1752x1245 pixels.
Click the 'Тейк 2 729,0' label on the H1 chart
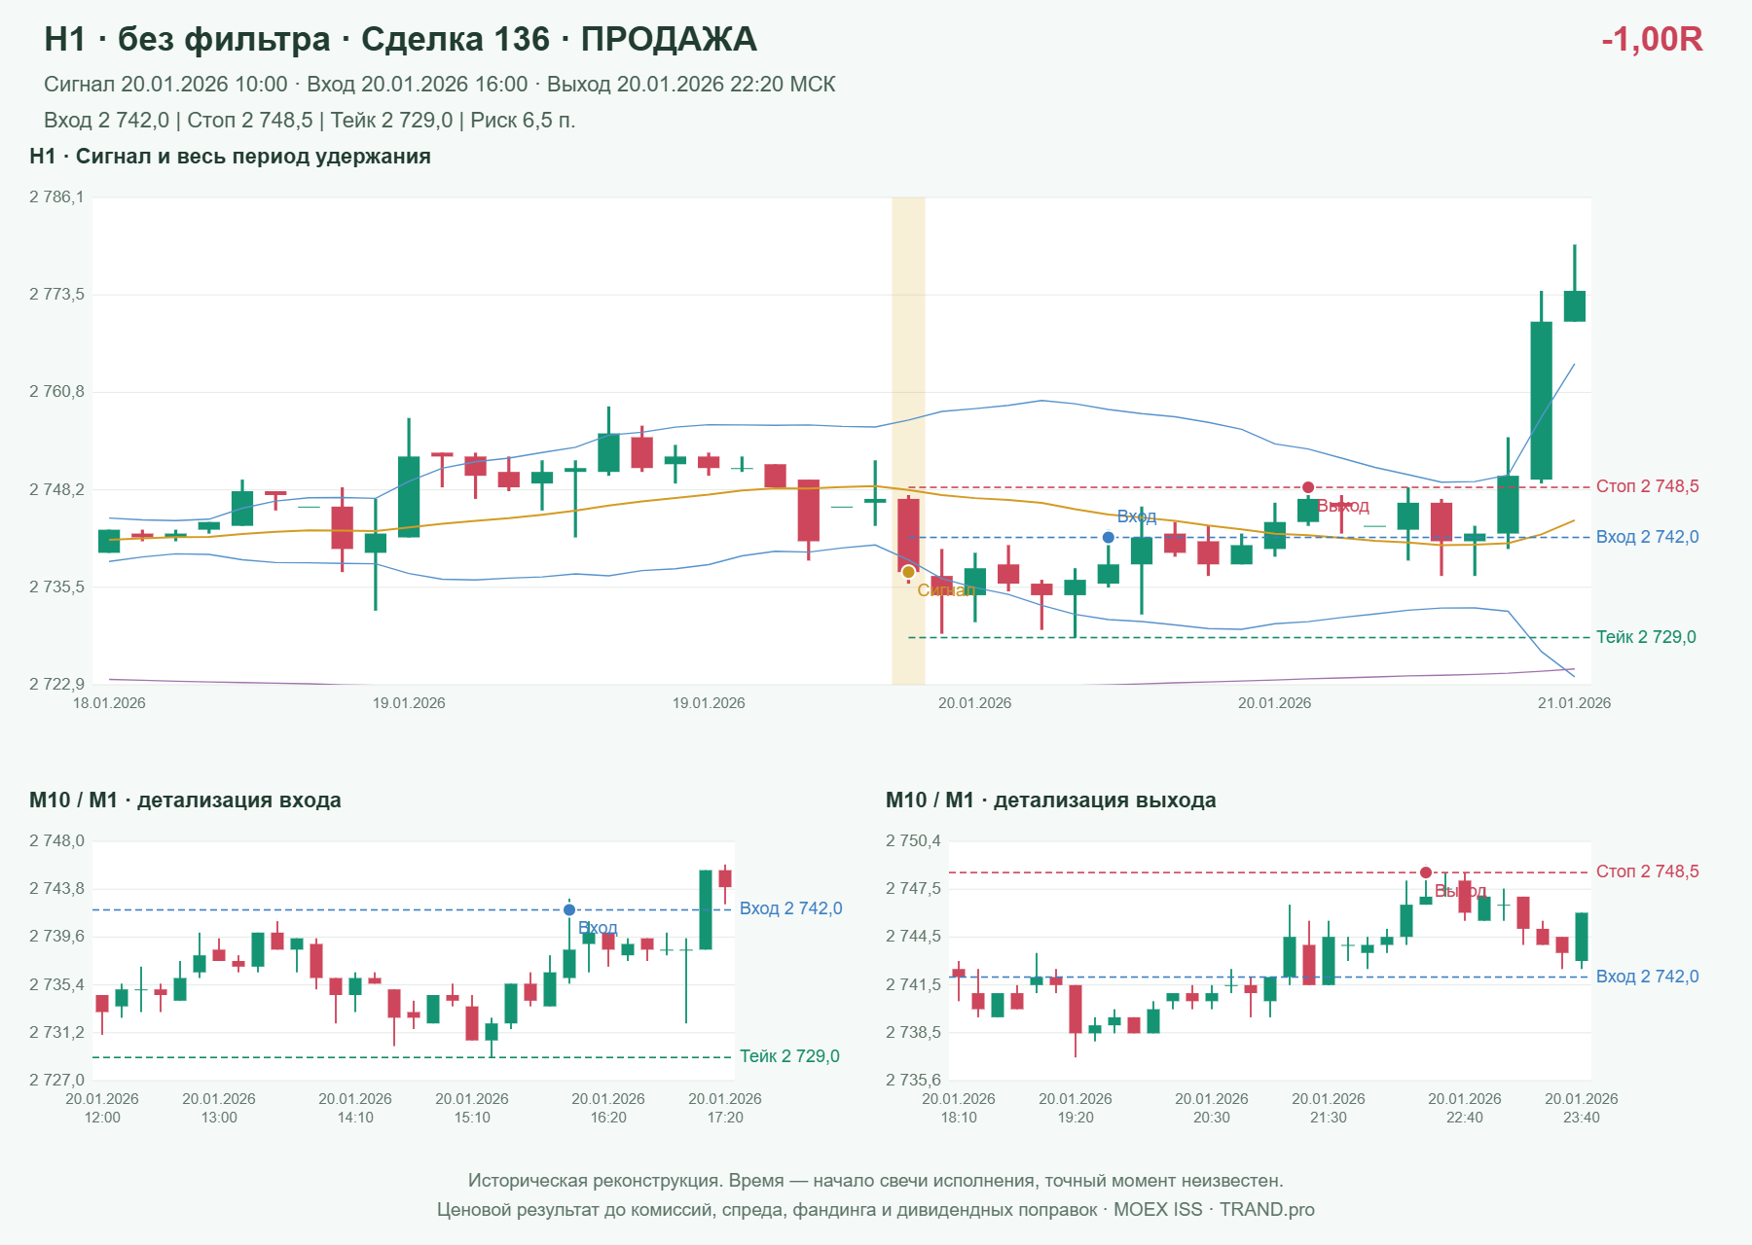(x=1646, y=637)
